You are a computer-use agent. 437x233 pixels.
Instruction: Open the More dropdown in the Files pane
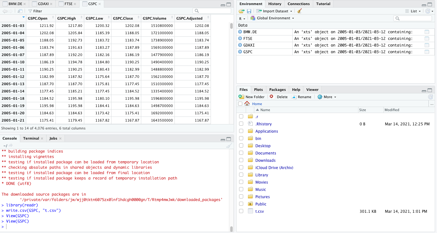[x=327, y=97]
